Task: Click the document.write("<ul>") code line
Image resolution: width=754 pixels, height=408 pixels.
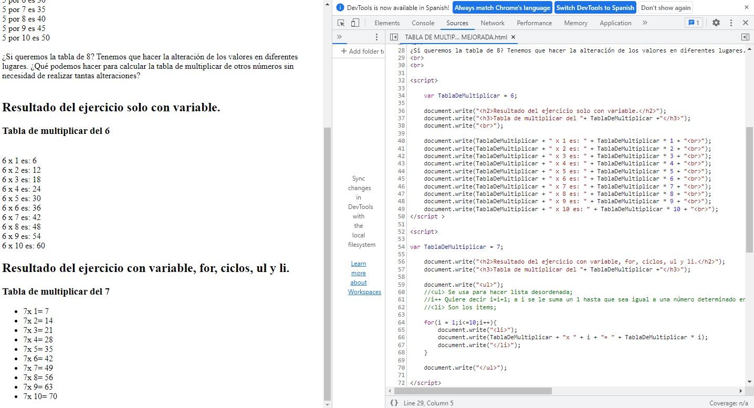Action: 463,285
